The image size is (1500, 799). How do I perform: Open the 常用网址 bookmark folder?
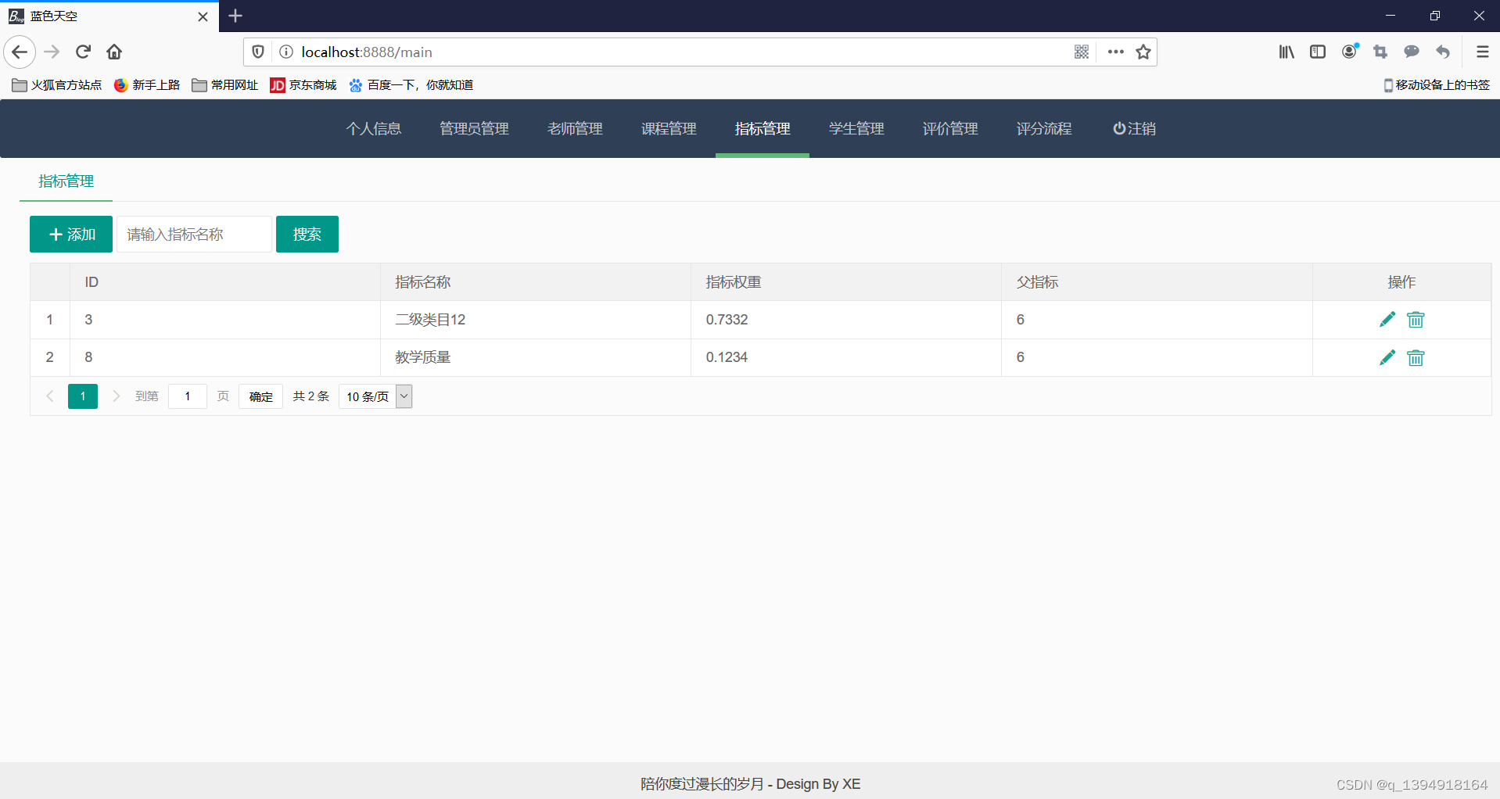(x=225, y=85)
